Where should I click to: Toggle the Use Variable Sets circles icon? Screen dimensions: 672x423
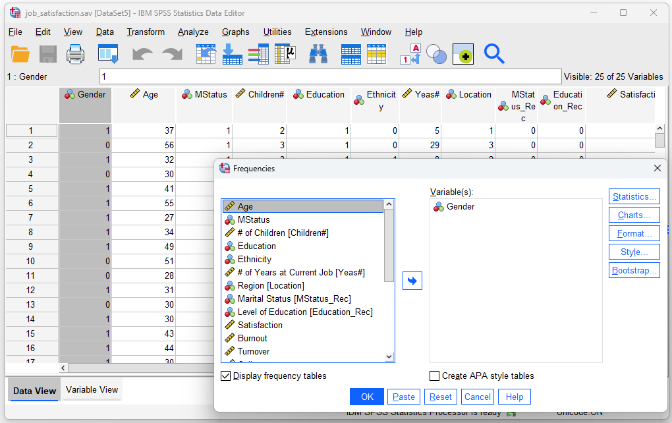pos(437,55)
